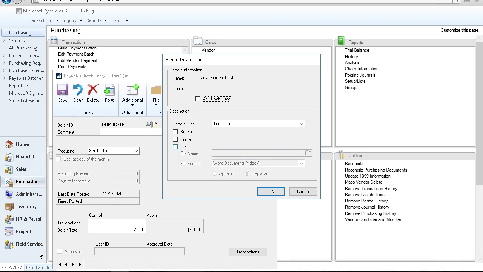This screenshot has height=272, width=483.
Task: Select Report List in navigation tree
Action: tap(20, 86)
